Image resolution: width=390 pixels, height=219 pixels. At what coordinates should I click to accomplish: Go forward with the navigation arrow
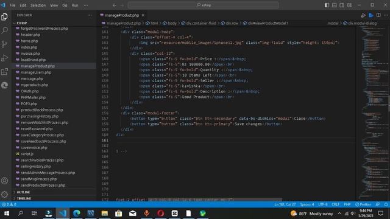click(122, 5)
